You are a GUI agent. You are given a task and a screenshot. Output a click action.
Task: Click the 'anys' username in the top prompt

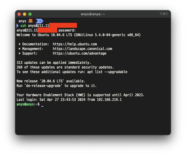click(x=22, y=21)
